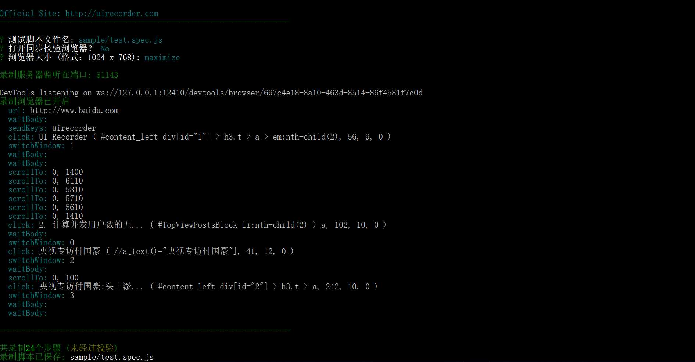695x362 pixels.
Task: Click the 'switchWindow: 0' line
Action: [x=41, y=243]
